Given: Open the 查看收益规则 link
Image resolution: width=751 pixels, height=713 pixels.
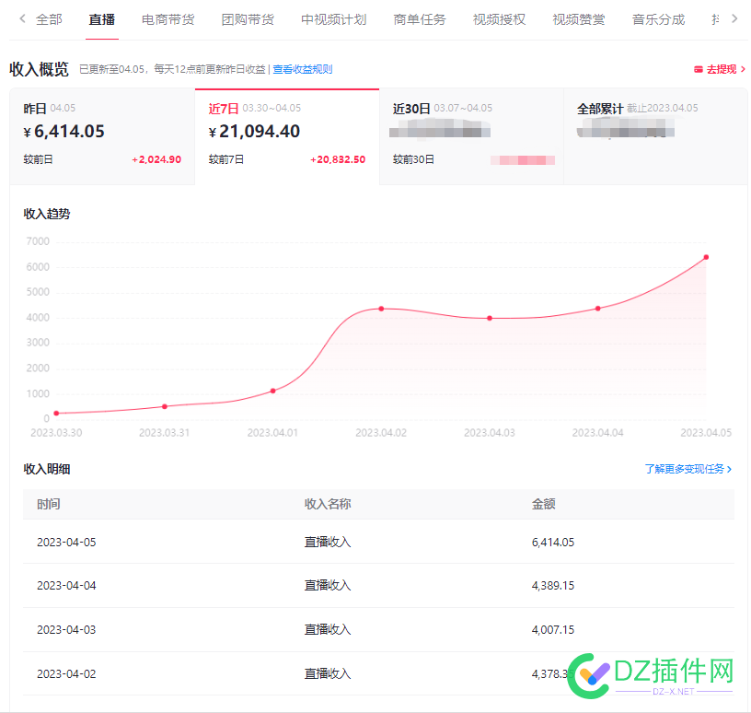Looking at the screenshot, I should coord(304,69).
